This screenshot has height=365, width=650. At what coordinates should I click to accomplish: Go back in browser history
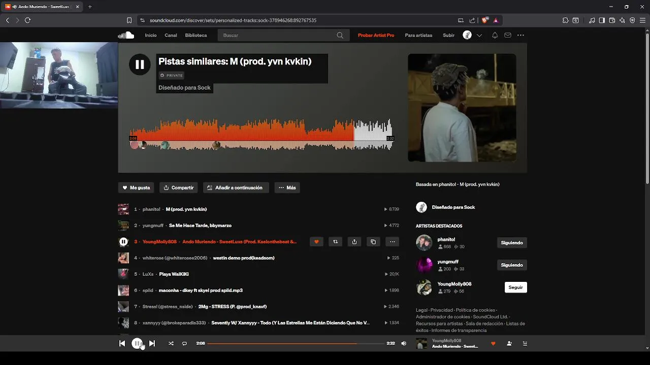pyautogui.click(x=7, y=20)
